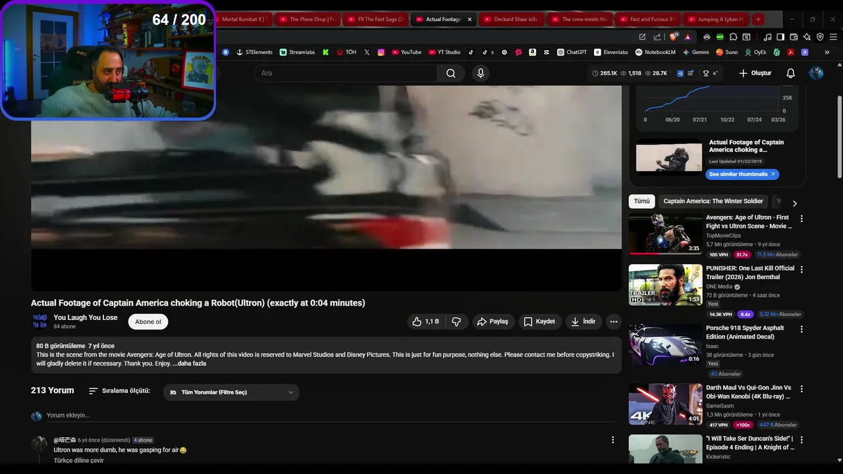The width and height of the screenshot is (843, 474).
Task: Open the YT Studio bookmark
Action: [444, 52]
